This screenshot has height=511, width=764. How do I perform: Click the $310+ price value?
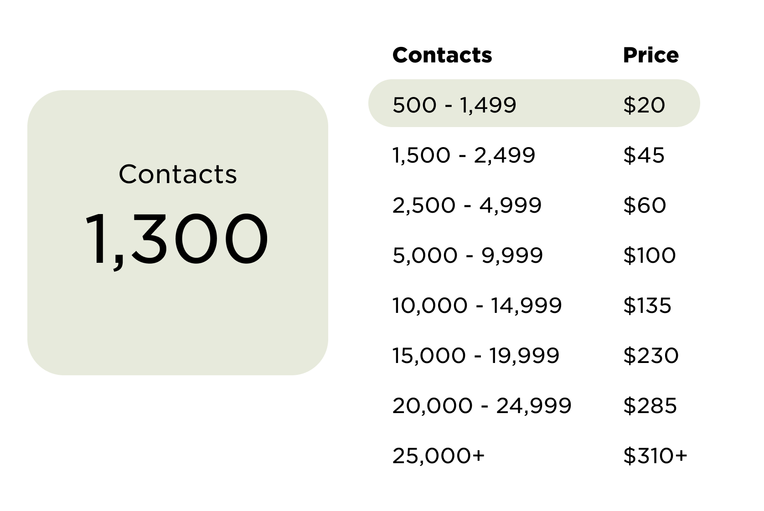(x=655, y=455)
